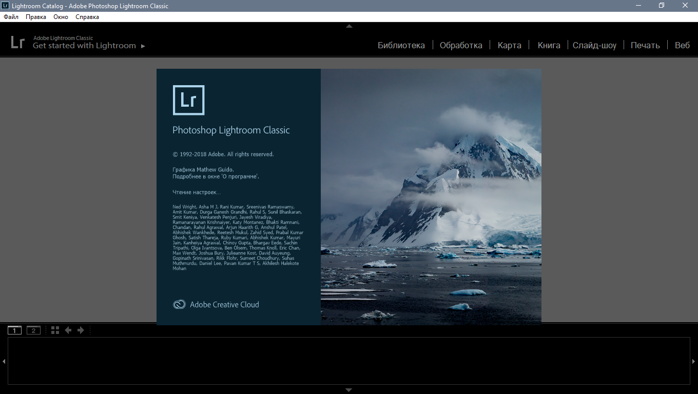This screenshot has height=394, width=698.
Task: Click inside the empty filmstrip area
Action: (349, 361)
